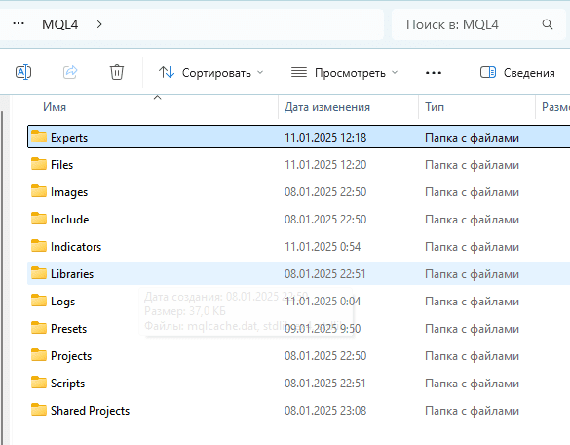Select the Shared Projects folder icon
This screenshot has width=570, height=445.
click(x=39, y=410)
